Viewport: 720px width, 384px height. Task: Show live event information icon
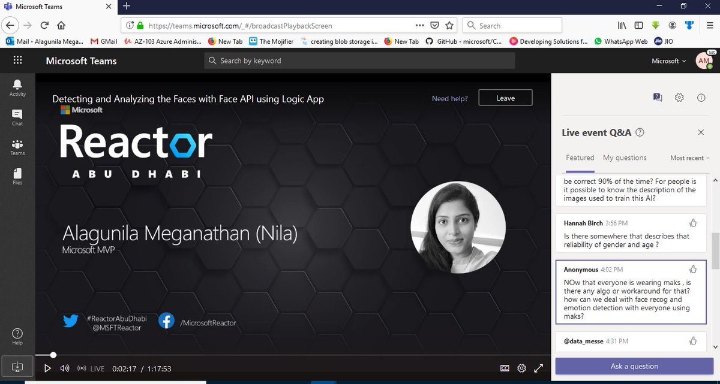701,97
